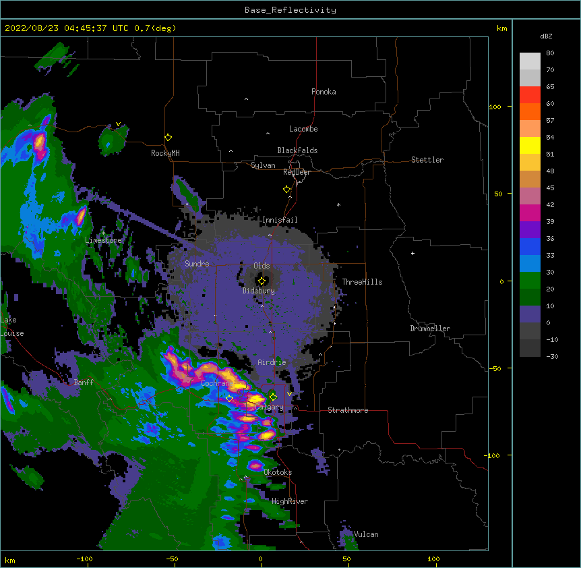The height and width of the screenshot is (568, 581).
Task: Select the yellow 54–51 dBZ legend color
Action: click(x=530, y=145)
